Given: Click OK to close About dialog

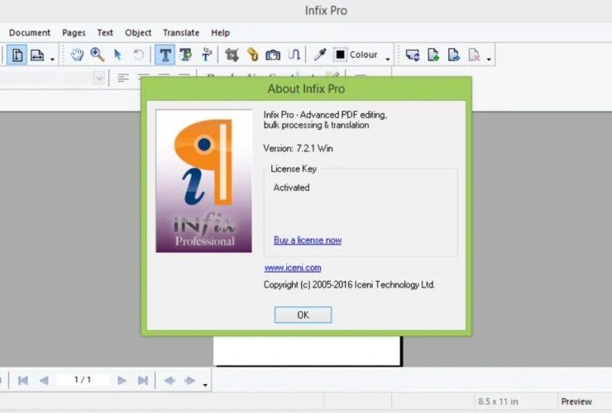Looking at the screenshot, I should click(x=303, y=315).
